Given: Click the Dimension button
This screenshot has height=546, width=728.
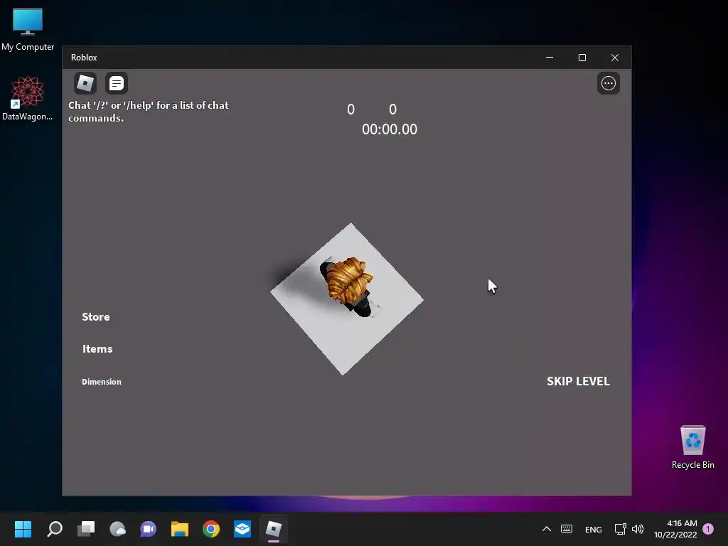Looking at the screenshot, I should pos(101,382).
